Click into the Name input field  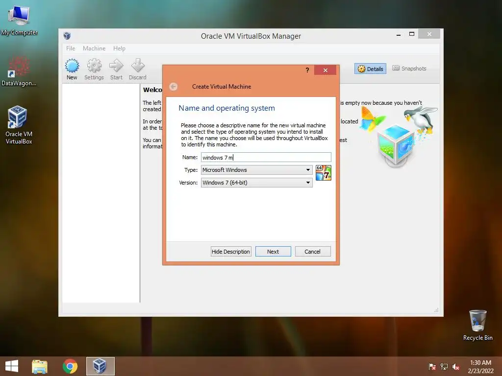coord(266,157)
